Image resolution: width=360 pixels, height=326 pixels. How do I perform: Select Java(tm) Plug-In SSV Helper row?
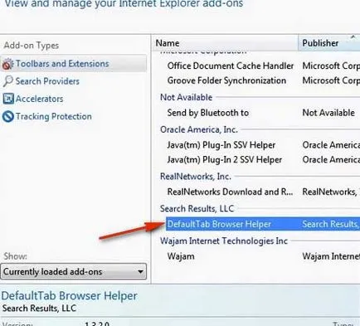coord(263,145)
